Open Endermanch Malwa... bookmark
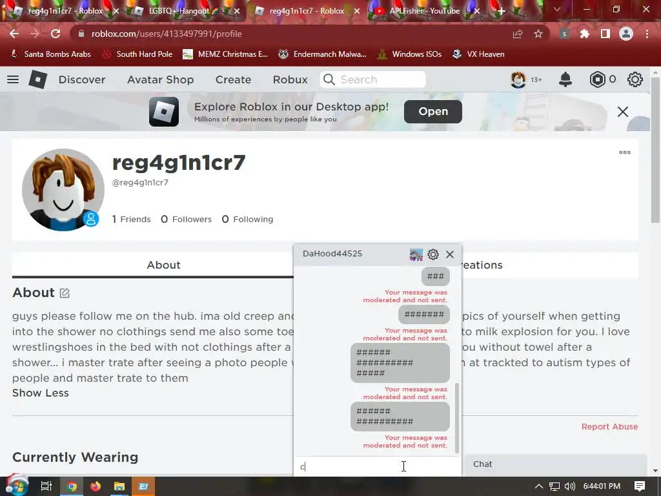 (323, 54)
